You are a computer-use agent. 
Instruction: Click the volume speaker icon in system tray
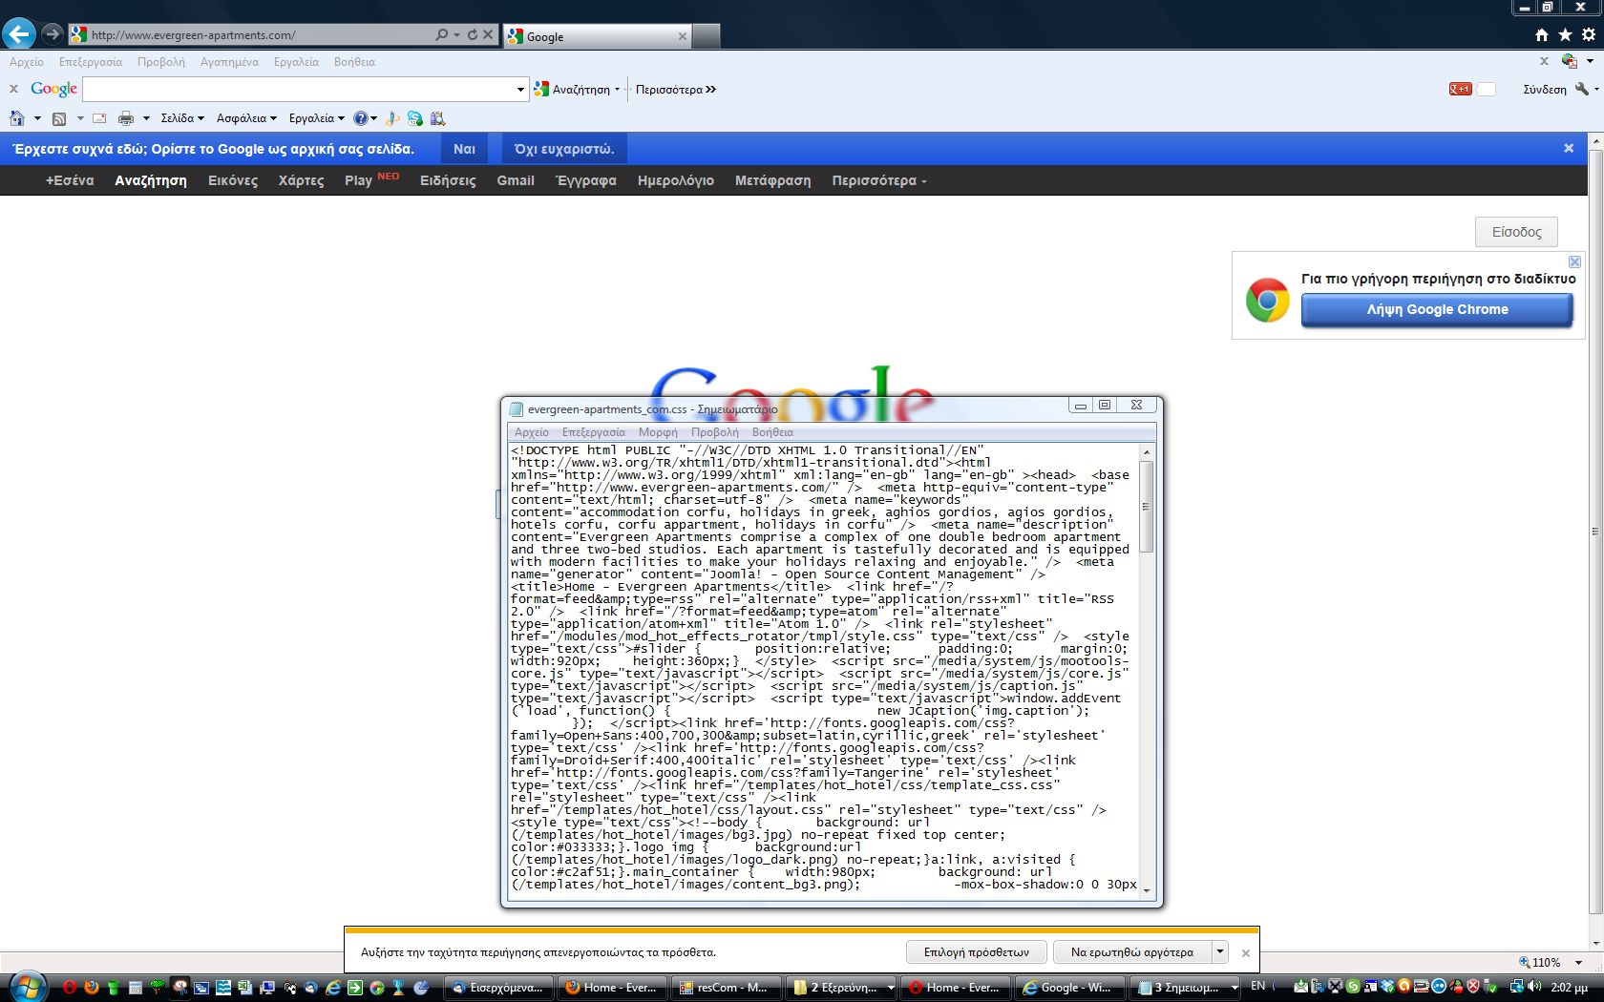(x=1533, y=986)
